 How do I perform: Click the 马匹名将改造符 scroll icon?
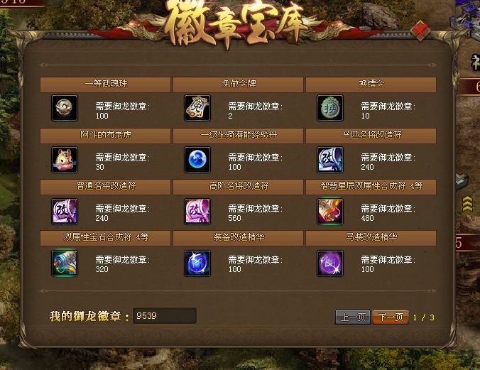(x=330, y=160)
